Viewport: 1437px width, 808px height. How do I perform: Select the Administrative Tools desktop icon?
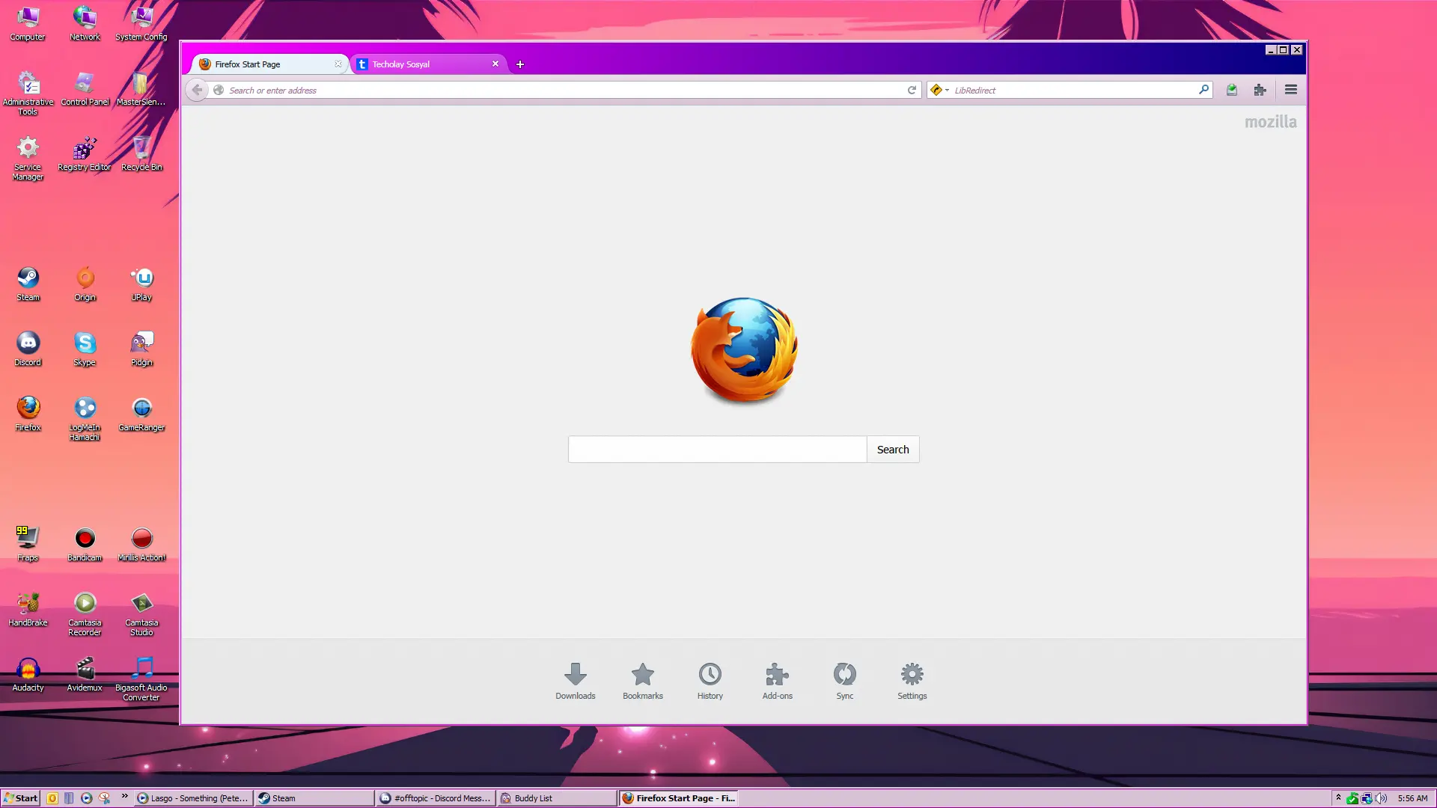pyautogui.click(x=28, y=94)
